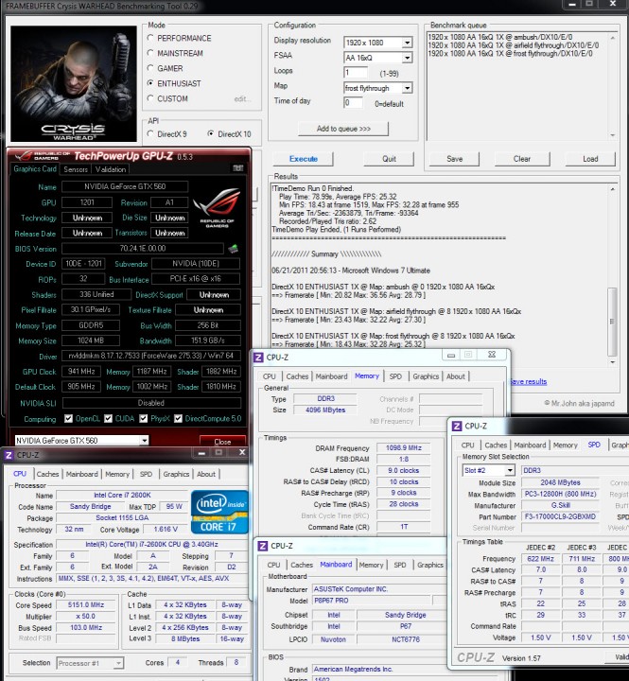The image size is (629, 681).
Task: Select the GAMER mode radio button
Action: (x=150, y=68)
